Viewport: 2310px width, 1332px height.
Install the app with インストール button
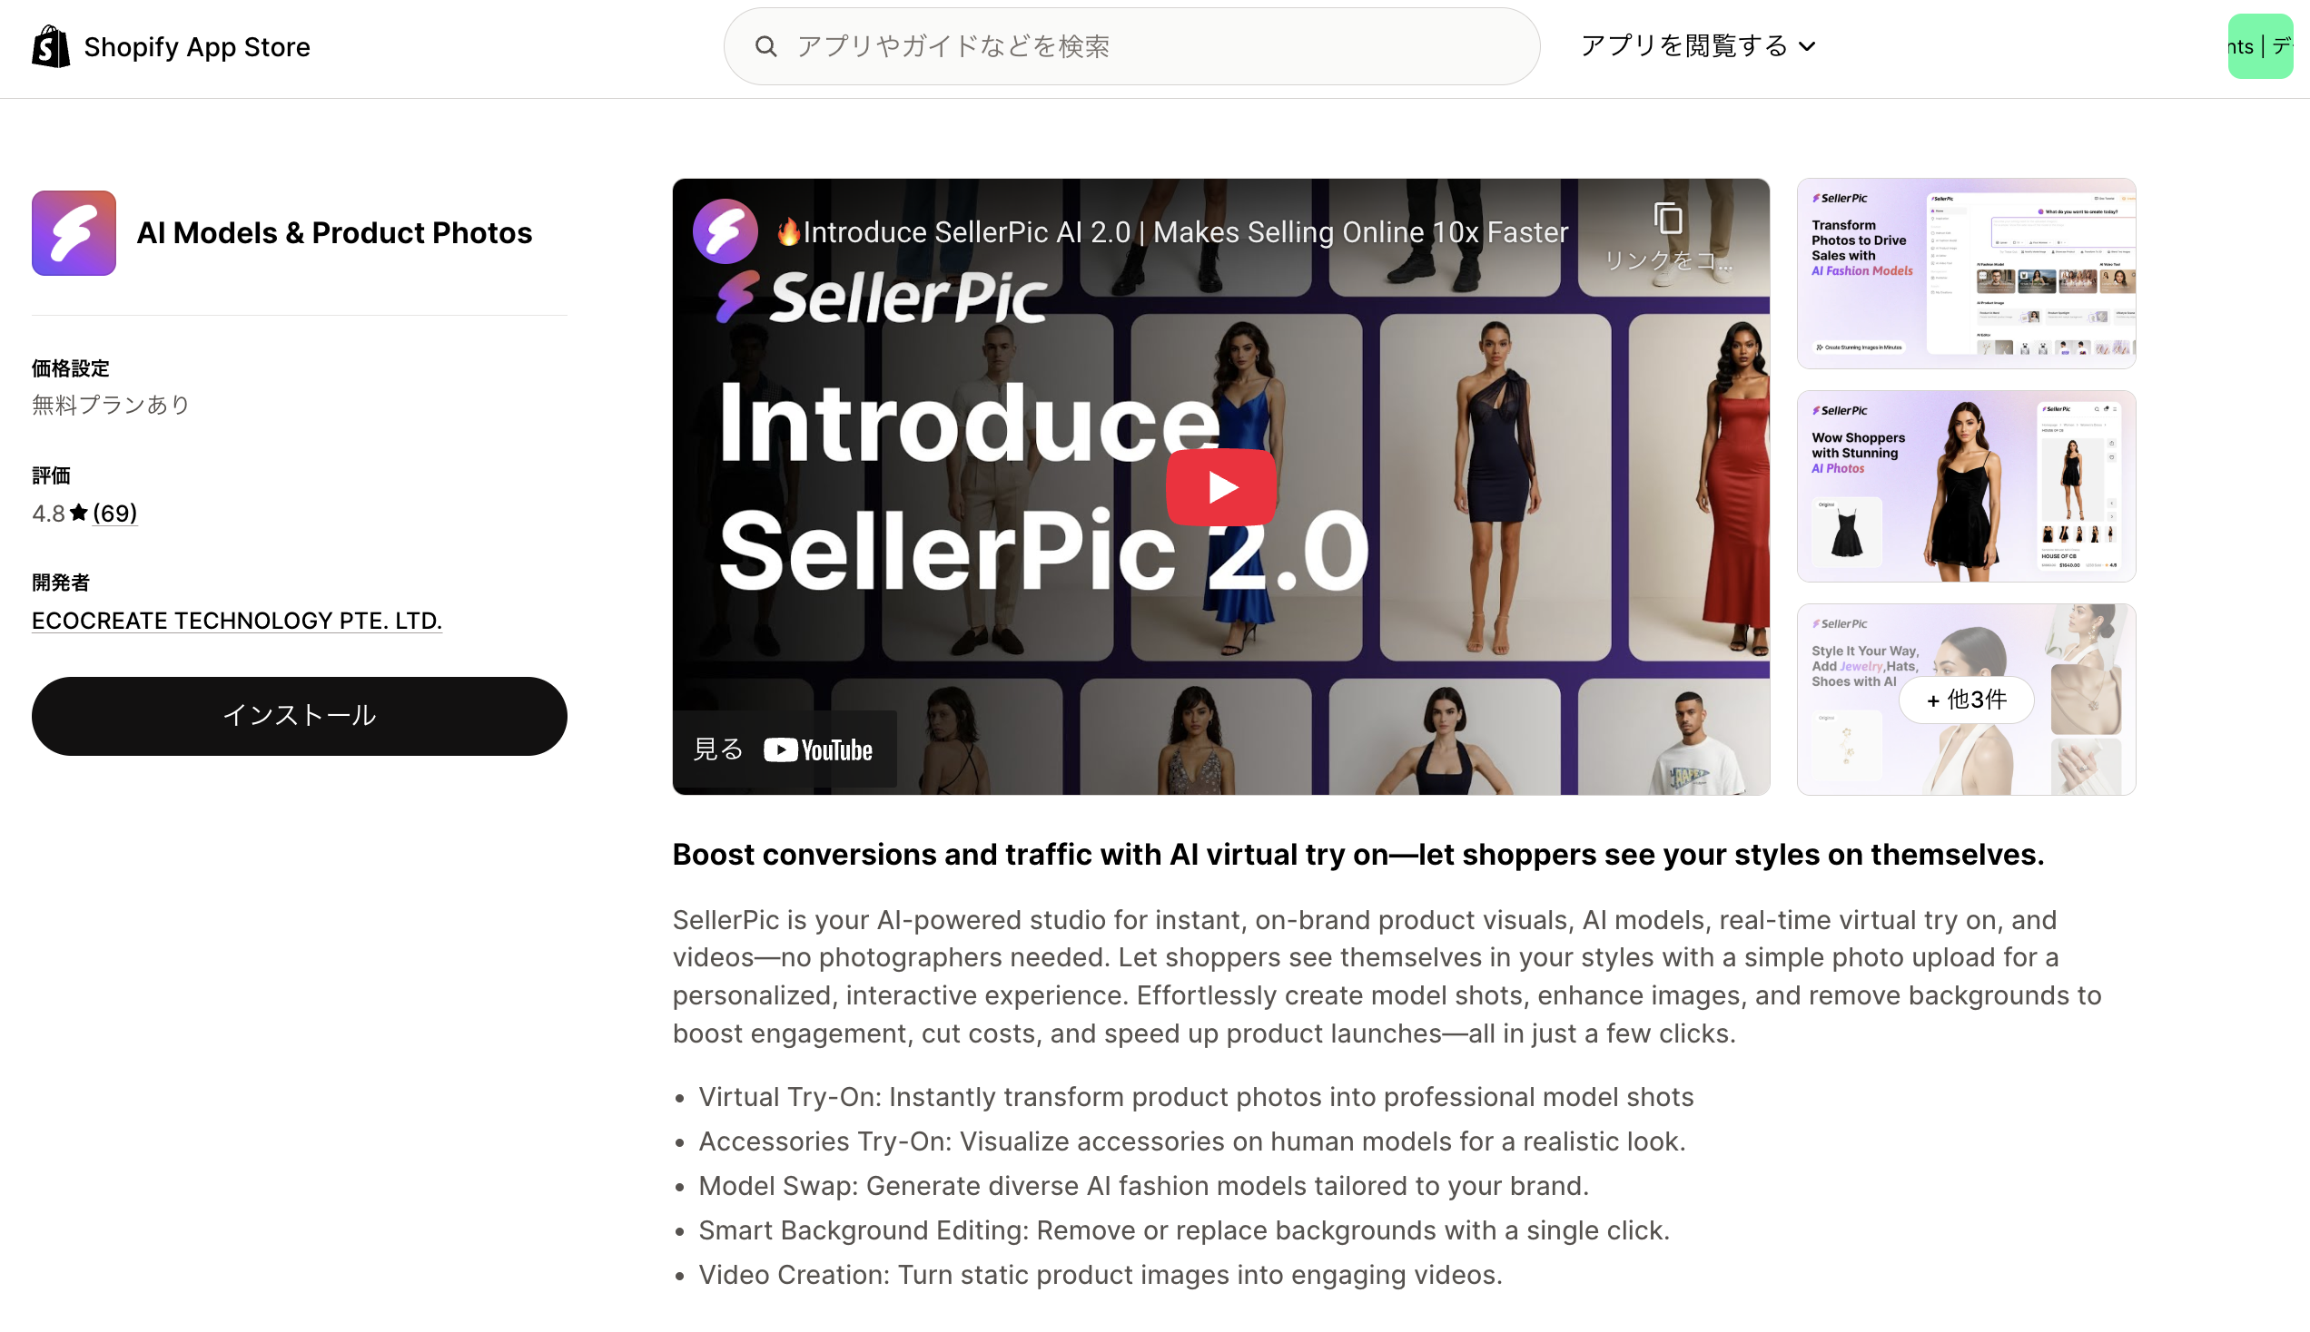[x=300, y=715]
